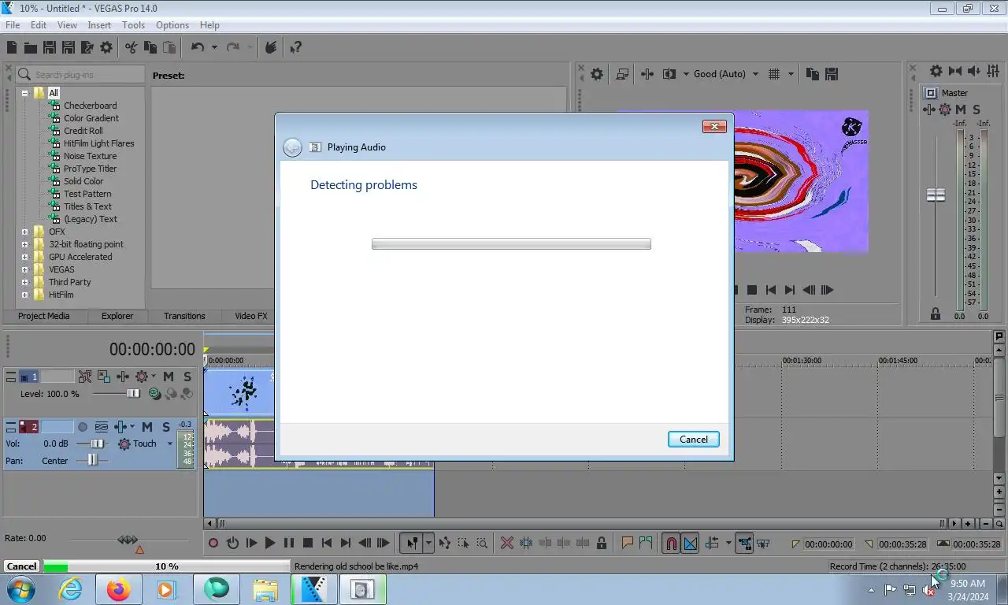
Task: Toggle Master bus Mute button
Action: (961, 109)
